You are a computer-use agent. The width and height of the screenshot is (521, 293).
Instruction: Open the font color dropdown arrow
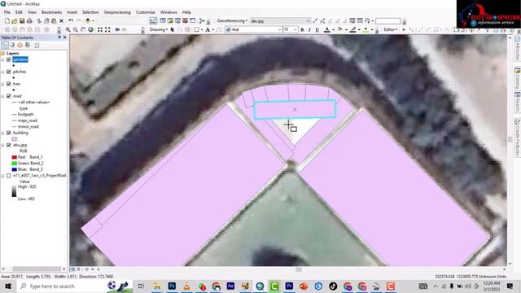333,29
